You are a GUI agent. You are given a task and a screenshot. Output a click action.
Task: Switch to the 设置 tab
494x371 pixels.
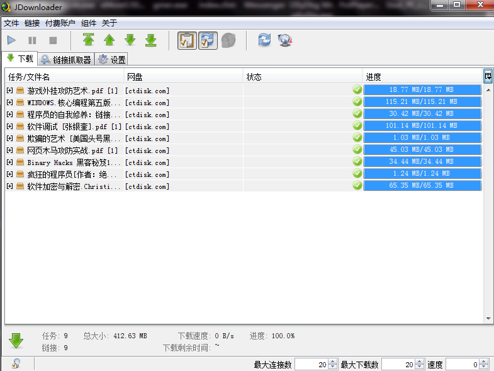coord(111,59)
